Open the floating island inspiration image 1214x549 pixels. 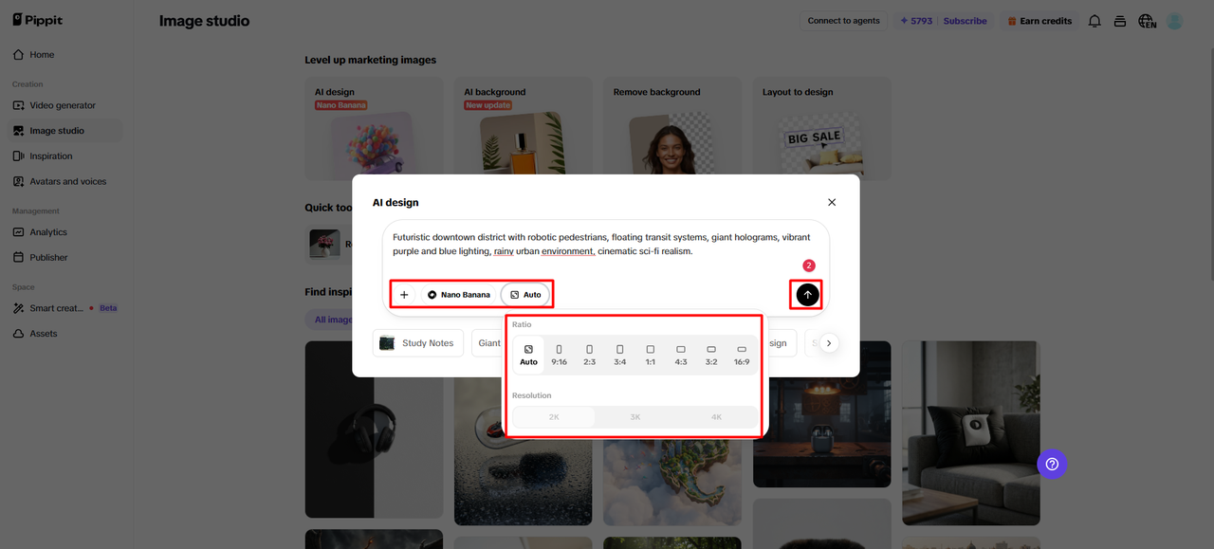point(672,474)
